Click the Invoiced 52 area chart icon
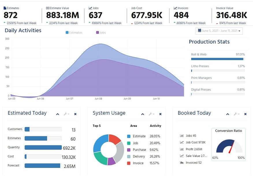The width and height of the screenshot is (253, 176). click(182, 162)
